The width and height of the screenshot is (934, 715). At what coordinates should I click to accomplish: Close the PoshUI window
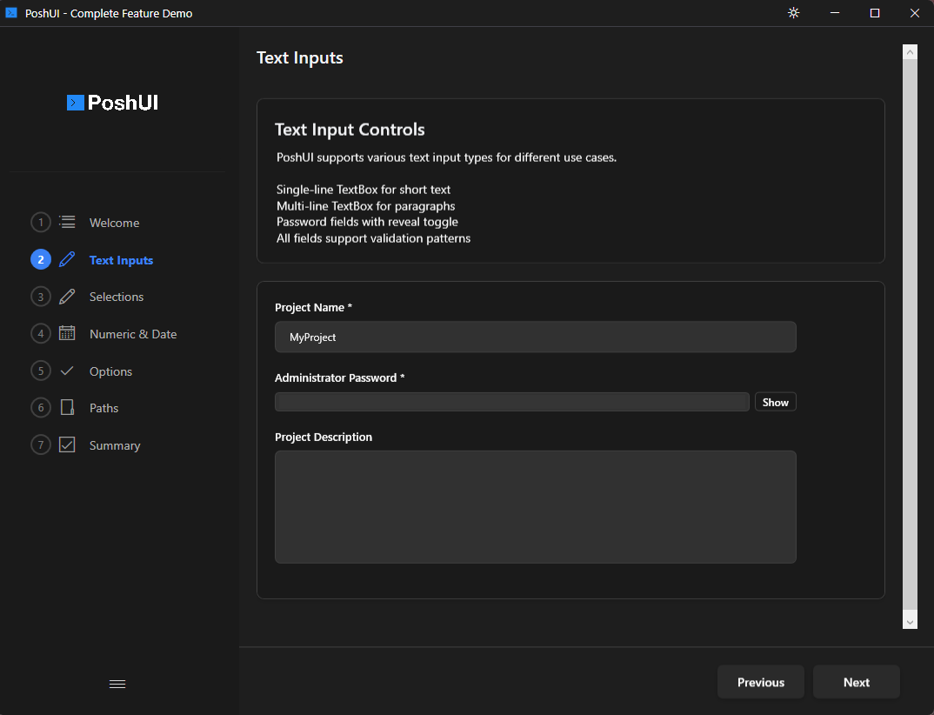[914, 13]
